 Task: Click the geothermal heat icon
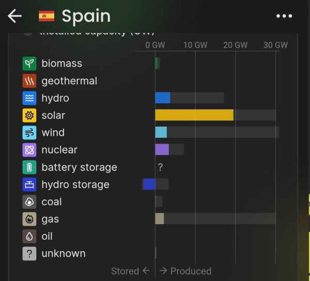(x=29, y=81)
